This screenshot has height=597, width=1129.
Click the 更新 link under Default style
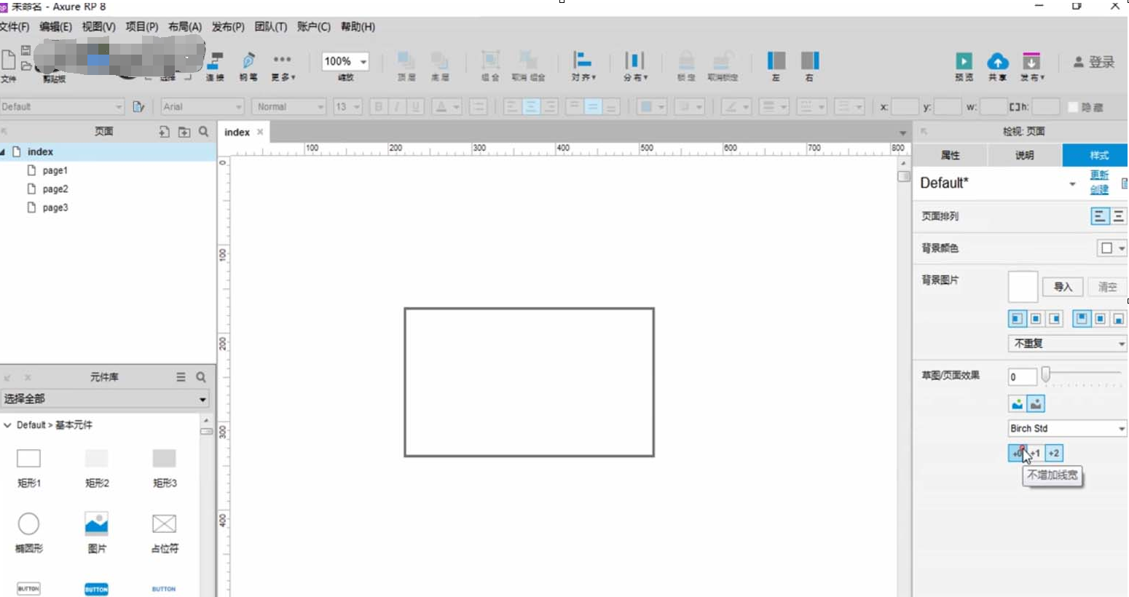[1099, 175]
